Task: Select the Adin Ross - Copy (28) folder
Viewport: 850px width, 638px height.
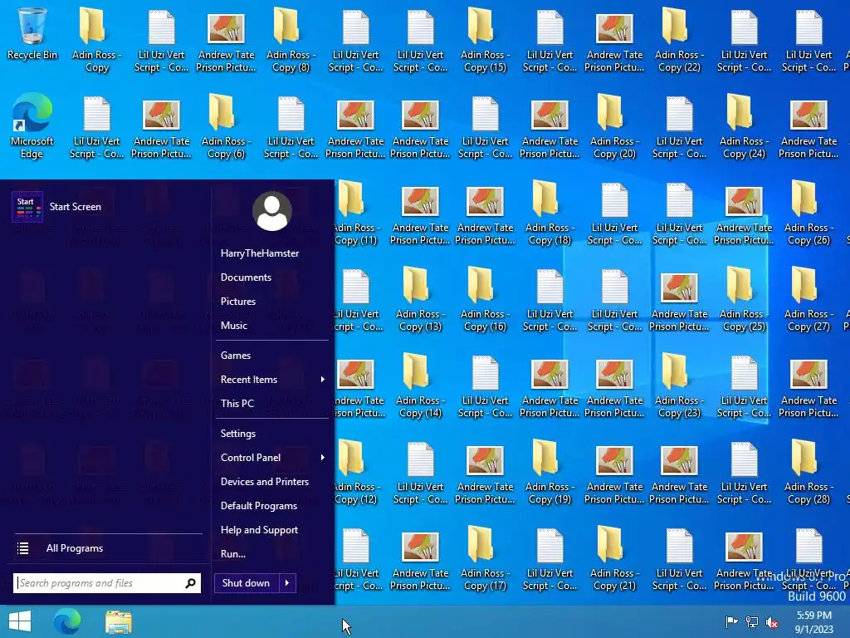Action: pyautogui.click(x=808, y=472)
